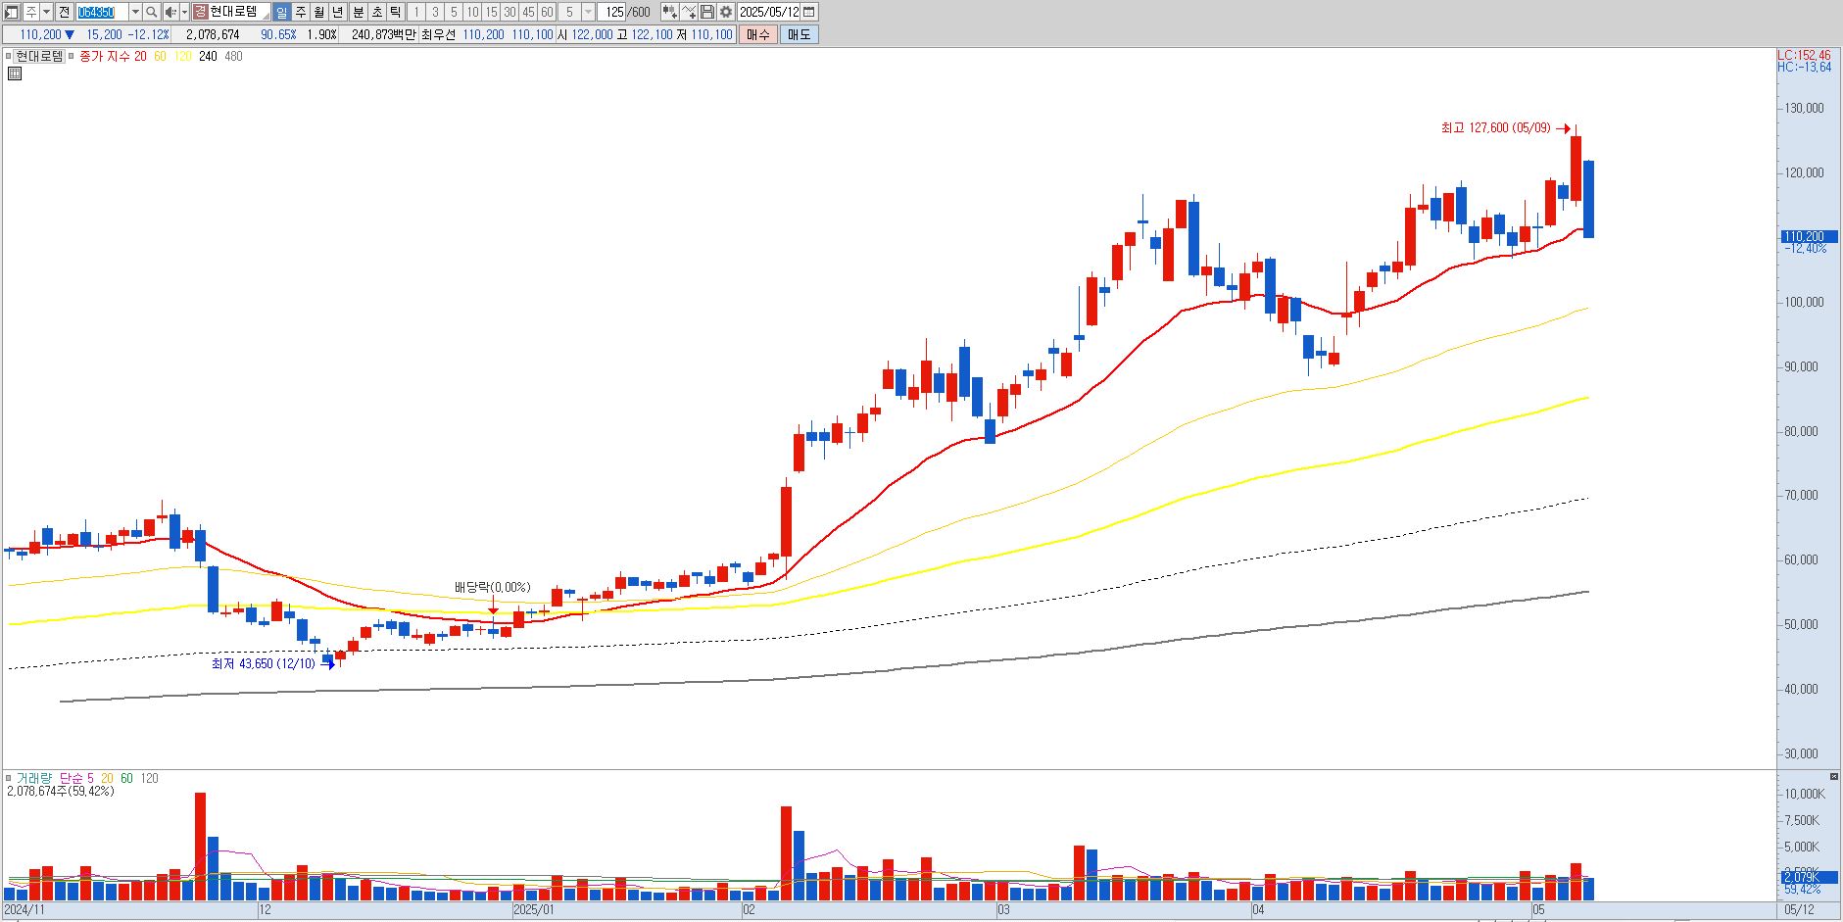This screenshot has height=922, width=1843.
Task: Select the 틱 tick period
Action: click(x=395, y=12)
